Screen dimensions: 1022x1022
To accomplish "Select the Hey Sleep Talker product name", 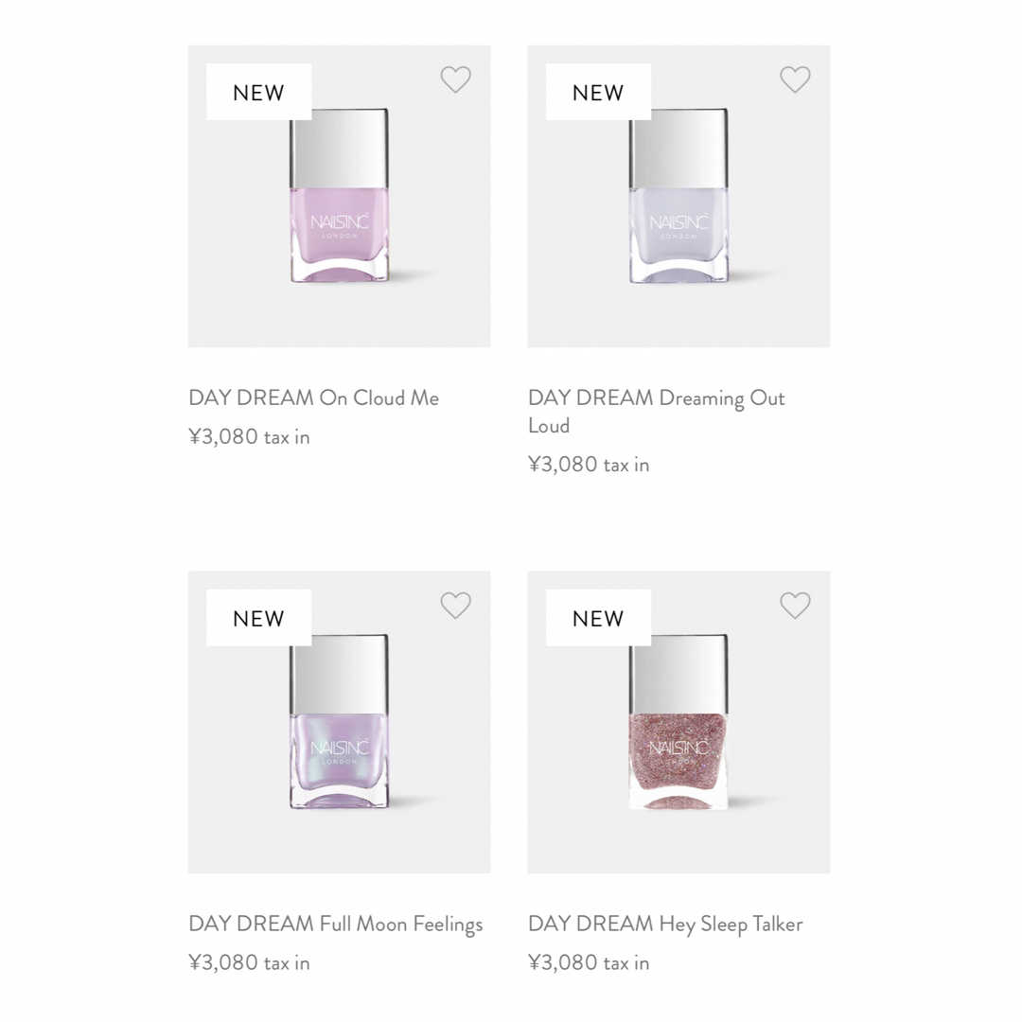I will [x=665, y=924].
